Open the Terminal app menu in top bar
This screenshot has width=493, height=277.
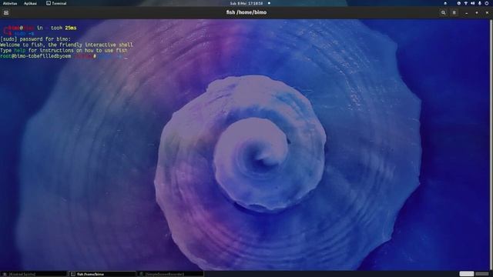(x=56, y=3)
